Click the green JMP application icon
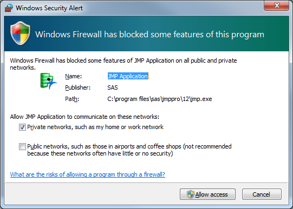Viewport: 293px width, 209px height. pyautogui.click(x=48, y=81)
